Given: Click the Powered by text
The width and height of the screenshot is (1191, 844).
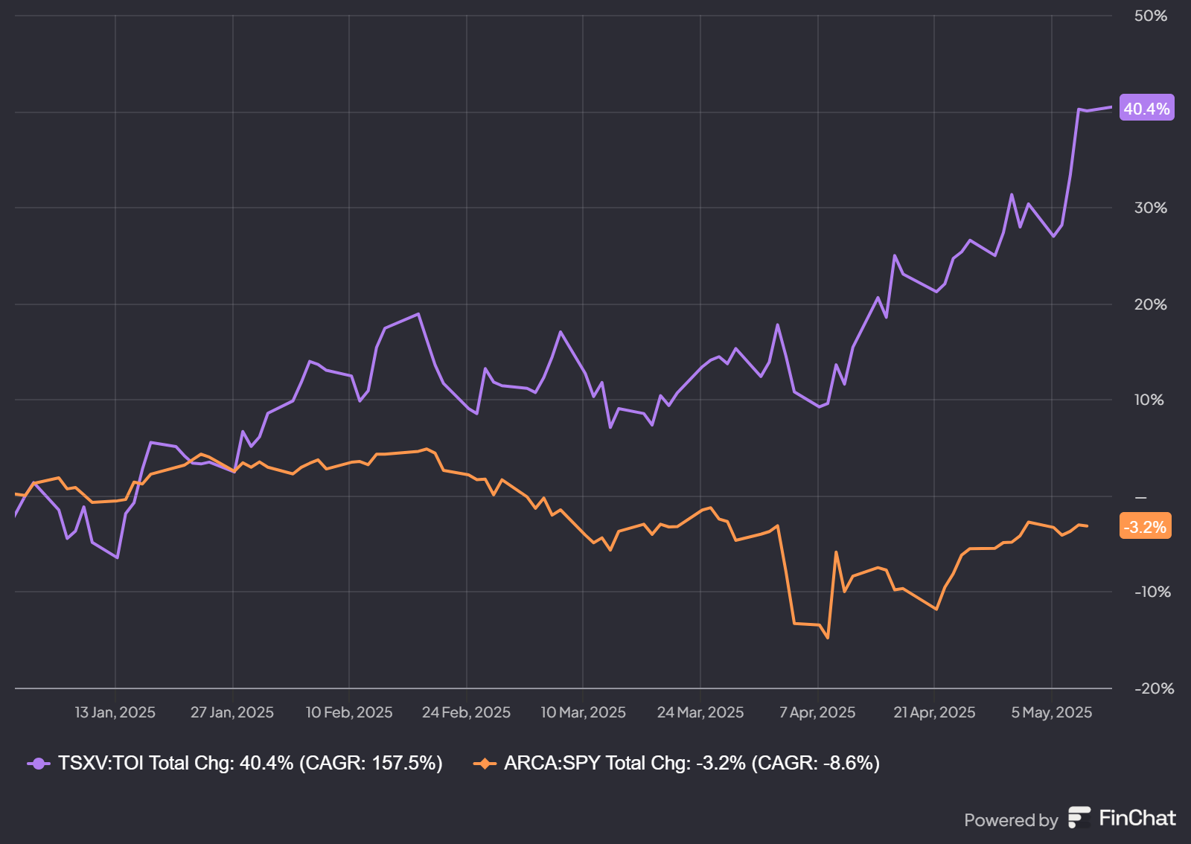Looking at the screenshot, I should [x=1011, y=820].
